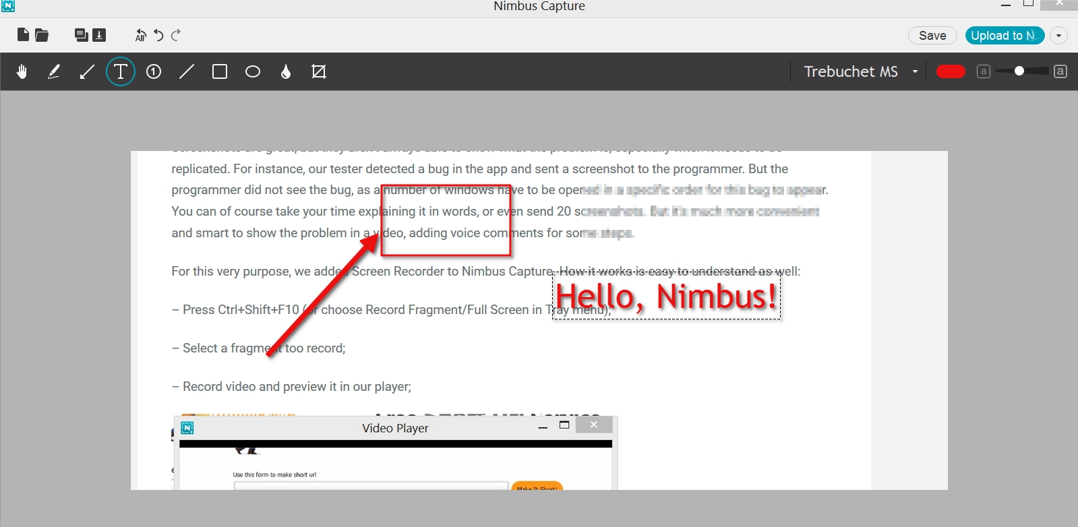Open a file from the folder icon
The height and width of the screenshot is (527, 1078).
(42, 35)
